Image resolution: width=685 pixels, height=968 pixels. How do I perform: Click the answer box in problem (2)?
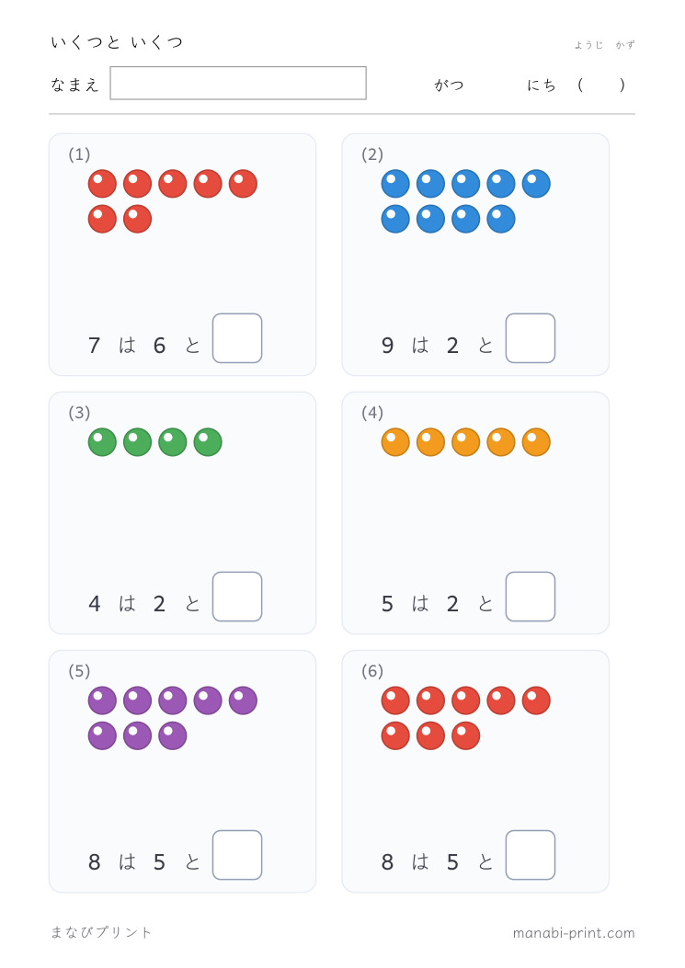[531, 338]
